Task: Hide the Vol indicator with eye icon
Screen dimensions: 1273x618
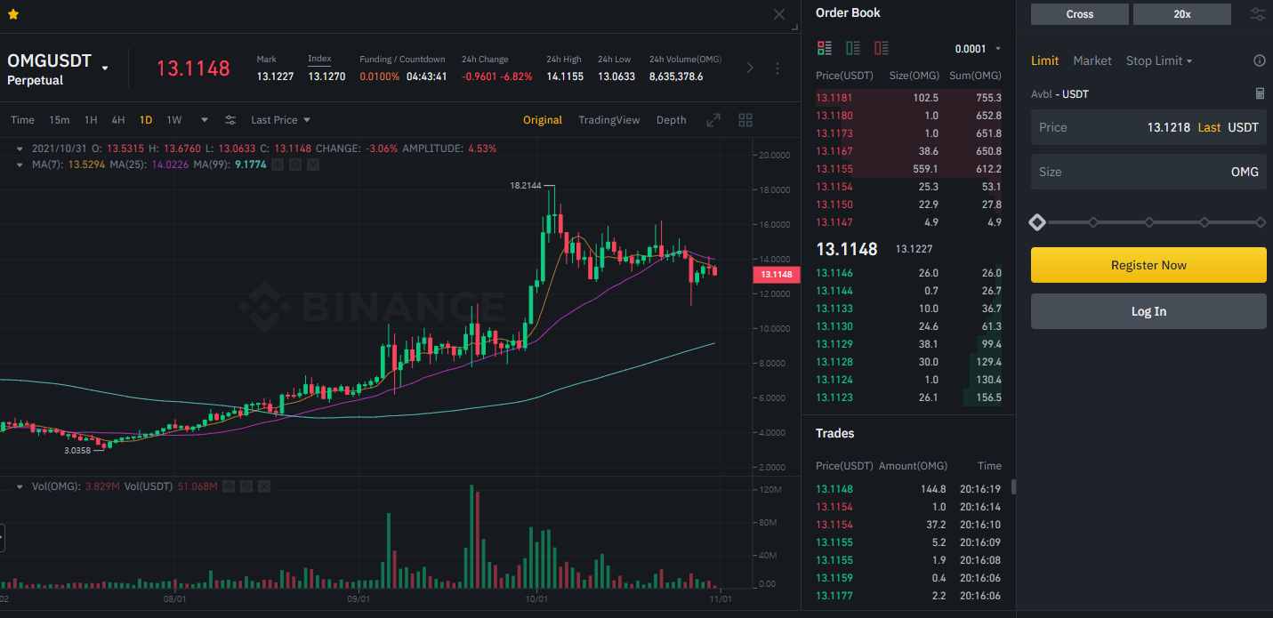Action: click(x=229, y=486)
